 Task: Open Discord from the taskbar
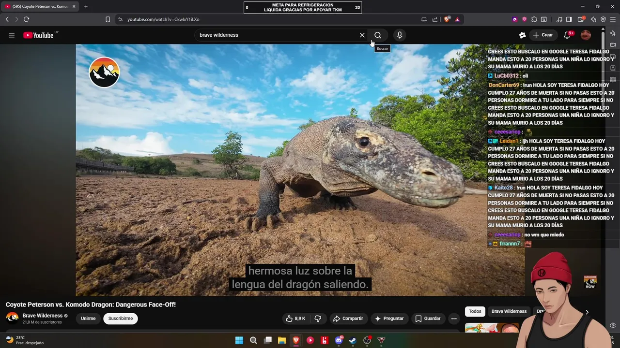pos(339,340)
